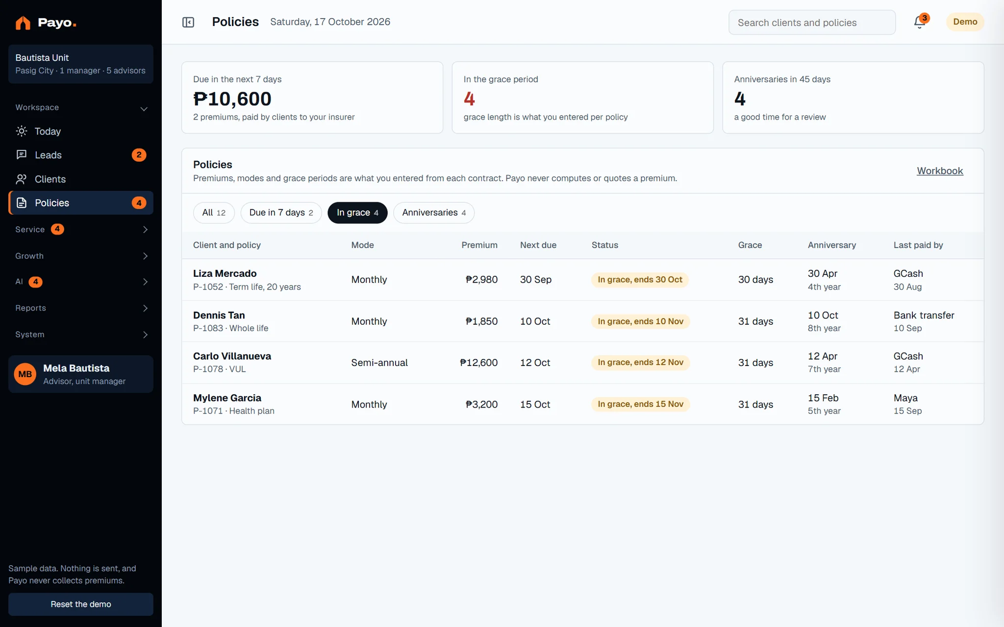Screen dimensions: 1004x627
Task: Open the Workbook link
Action: tap(940, 170)
